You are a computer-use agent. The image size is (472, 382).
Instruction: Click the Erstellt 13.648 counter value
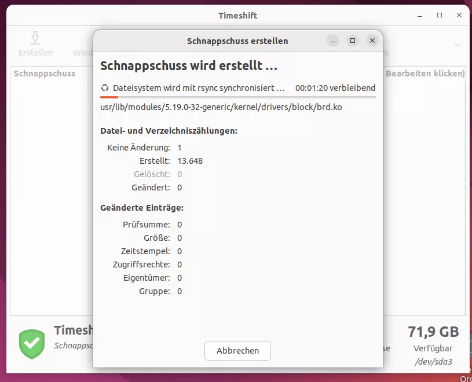(190, 161)
